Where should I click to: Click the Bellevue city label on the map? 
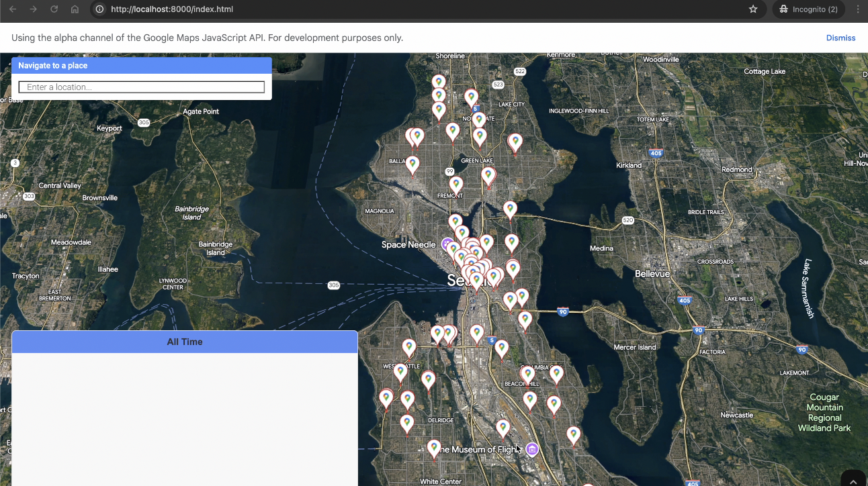(x=652, y=274)
